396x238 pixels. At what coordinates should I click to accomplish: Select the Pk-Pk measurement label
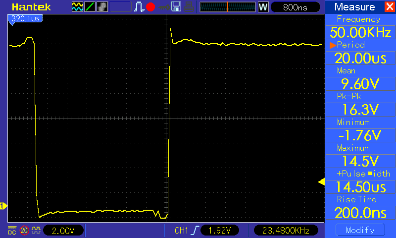pos(349,96)
